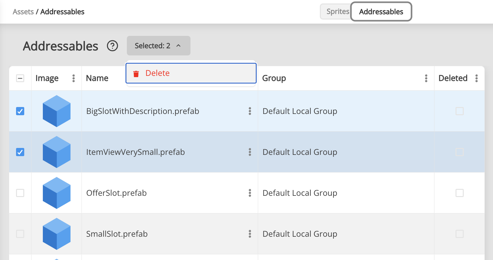This screenshot has height=260, width=493.
Task: Click cube thumbnail of SmallSlot.prefab
Action: tap(57, 234)
